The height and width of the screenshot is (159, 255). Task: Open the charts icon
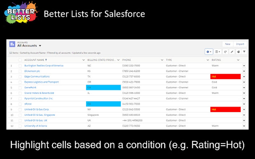point(238,52)
